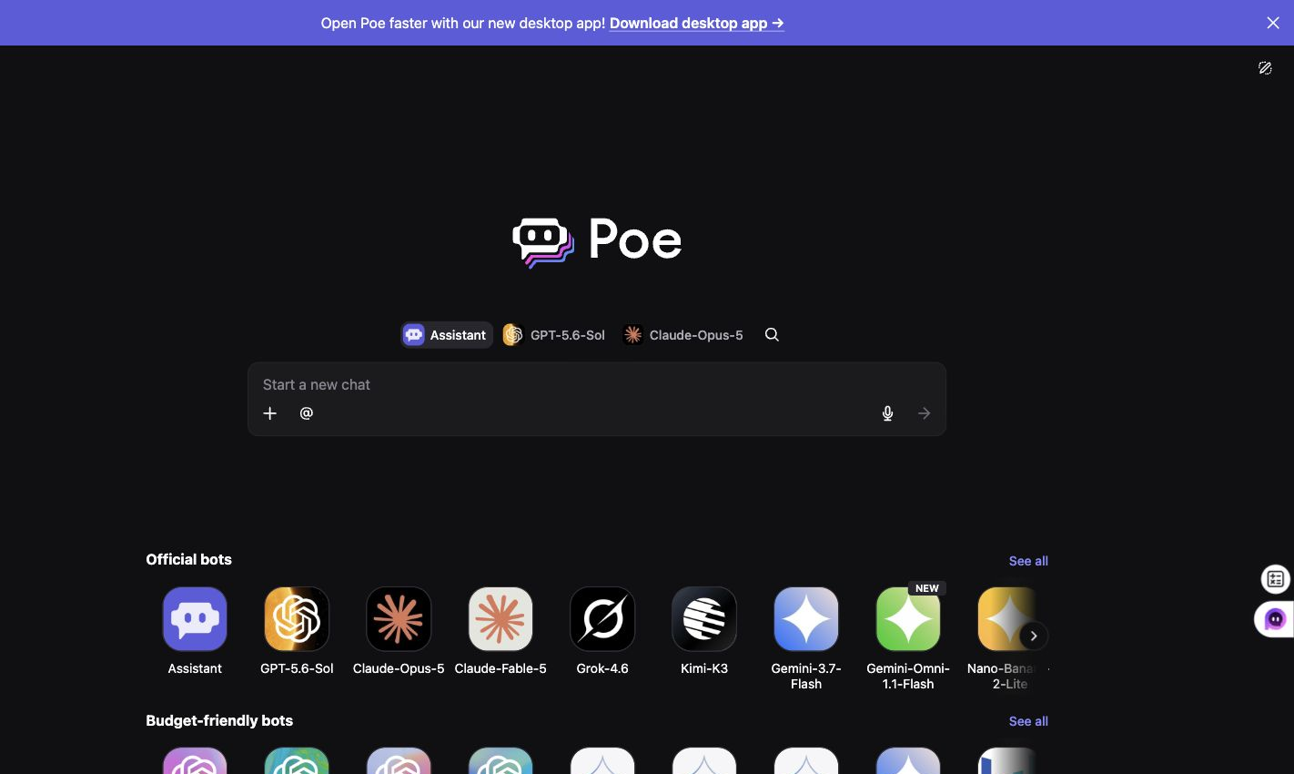The height and width of the screenshot is (774, 1294).
Task: Click the checklist icon on the right edge
Action: 1275,579
